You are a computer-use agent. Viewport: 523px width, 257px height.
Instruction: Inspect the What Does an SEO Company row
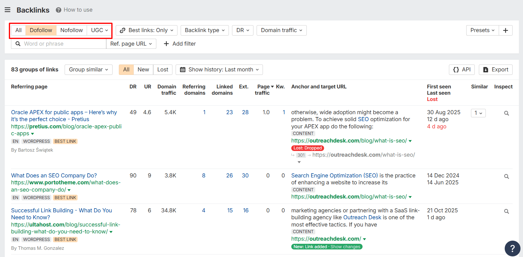[507, 176]
